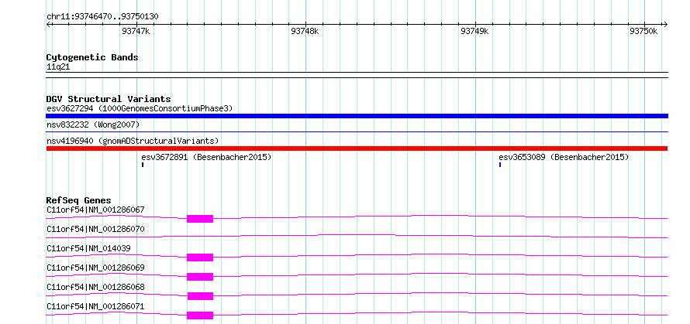The image size is (690, 324).
Task: Click the esv3627294 variant label
Action: click(140, 108)
